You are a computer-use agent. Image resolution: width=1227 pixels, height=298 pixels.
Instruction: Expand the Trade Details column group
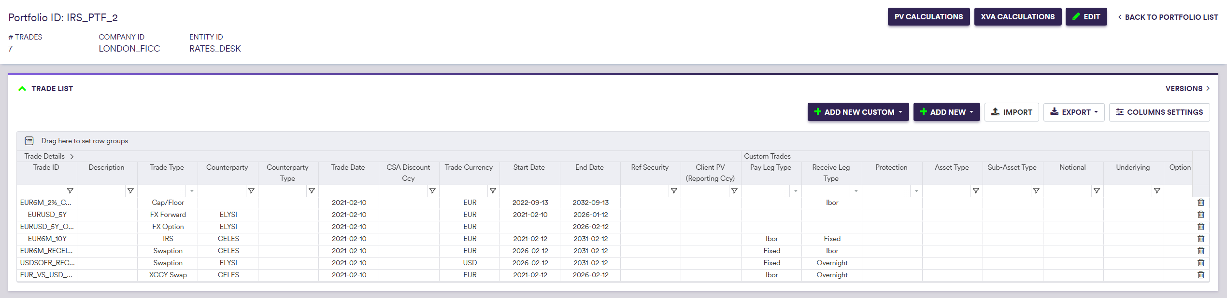pyautogui.click(x=72, y=157)
